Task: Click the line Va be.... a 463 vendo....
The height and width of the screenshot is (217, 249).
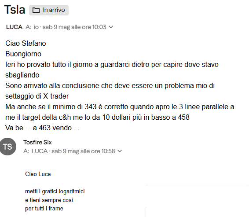Action: [x=42, y=128]
